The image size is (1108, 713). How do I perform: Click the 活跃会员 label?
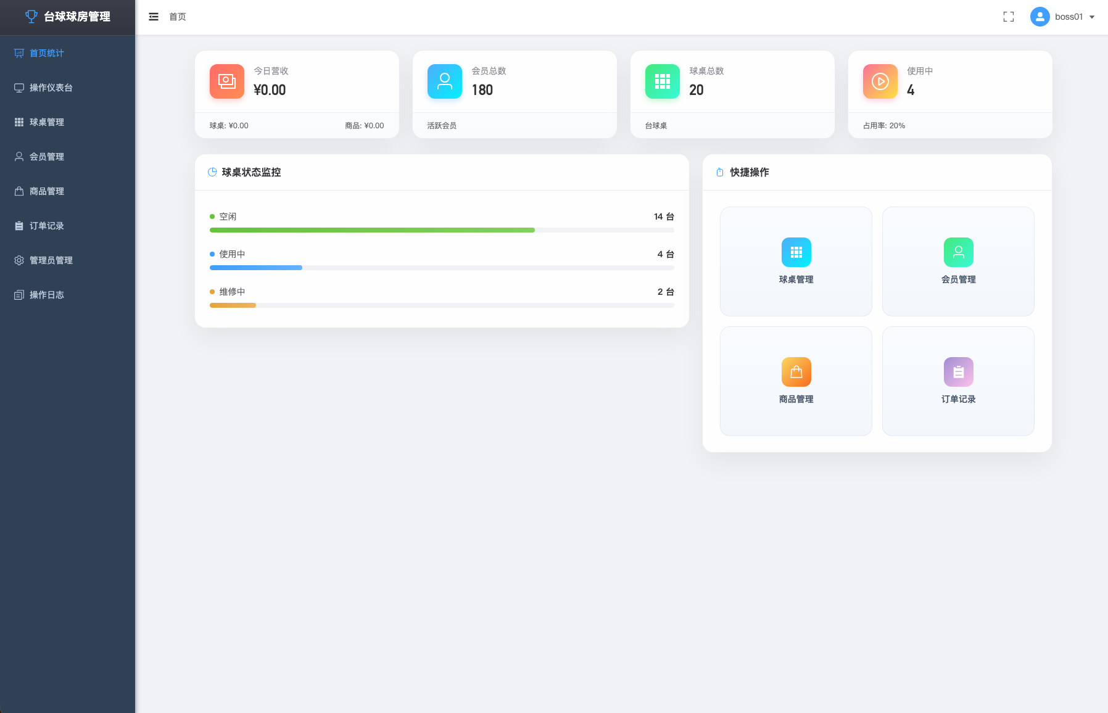(x=442, y=126)
